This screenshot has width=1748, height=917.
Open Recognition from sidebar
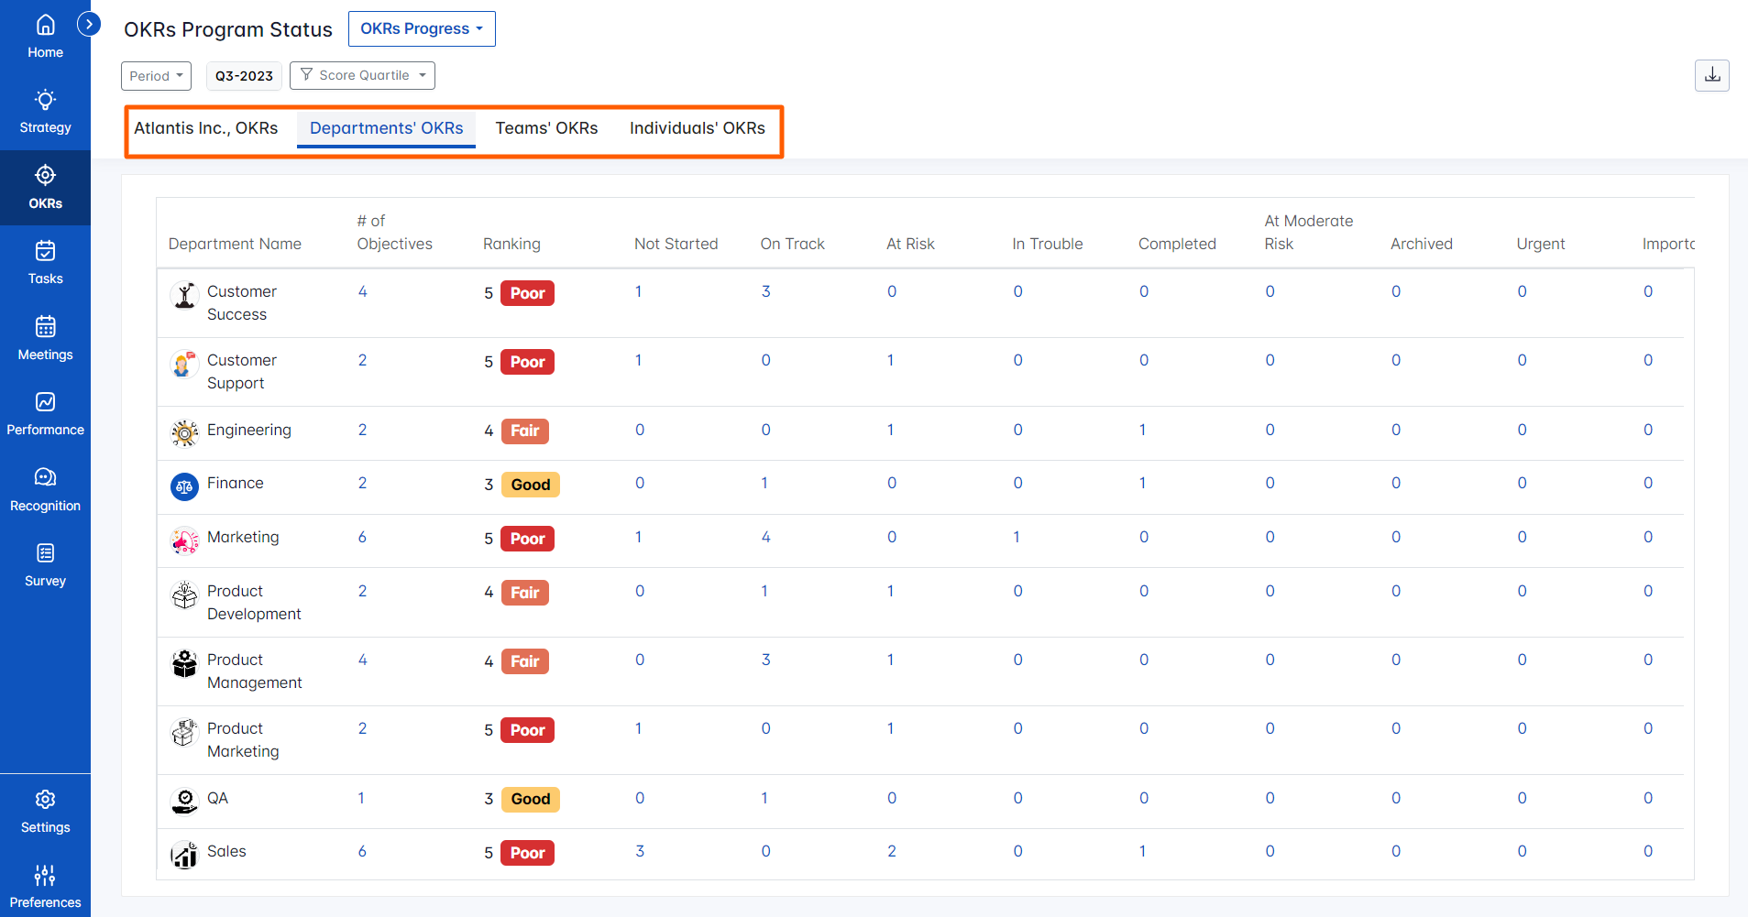point(45,489)
